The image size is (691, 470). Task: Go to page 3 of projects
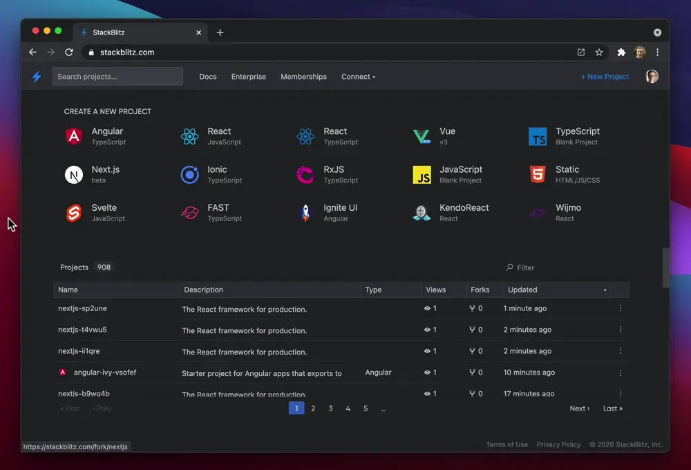point(330,408)
